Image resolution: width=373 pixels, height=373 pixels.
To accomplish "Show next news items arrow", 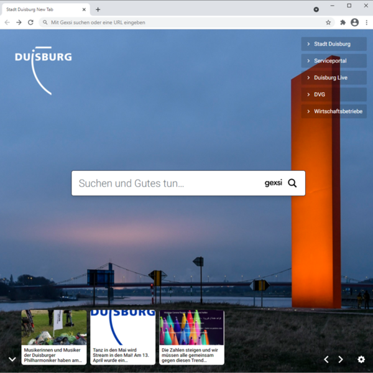I will coord(341,359).
